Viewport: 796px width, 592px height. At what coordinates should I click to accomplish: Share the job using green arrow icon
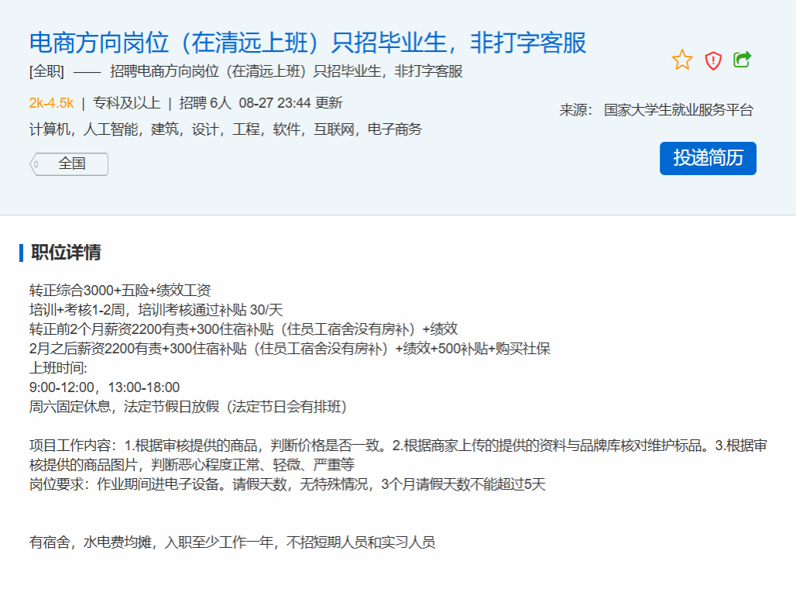(743, 60)
